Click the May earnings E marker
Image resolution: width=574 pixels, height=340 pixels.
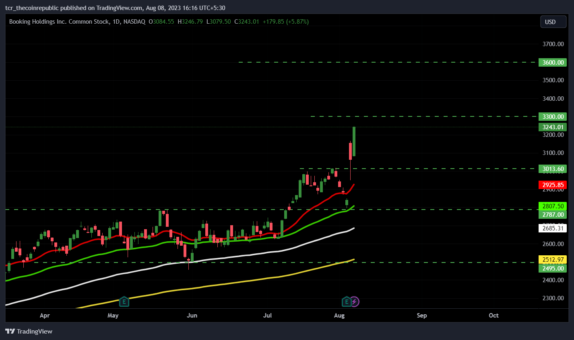tap(124, 301)
